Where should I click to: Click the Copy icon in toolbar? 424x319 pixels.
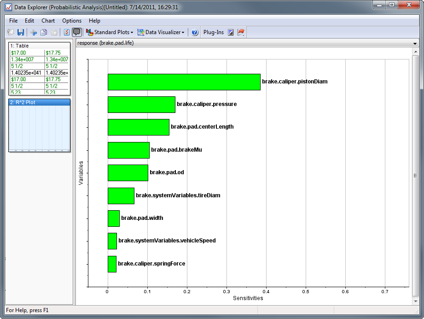click(44, 32)
